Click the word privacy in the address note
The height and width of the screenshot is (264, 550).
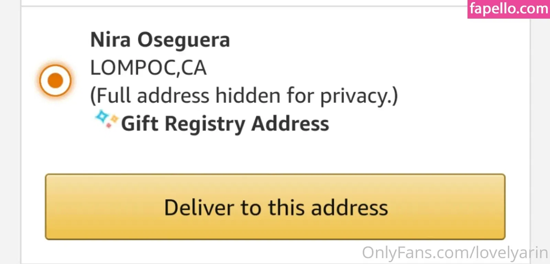[355, 96]
